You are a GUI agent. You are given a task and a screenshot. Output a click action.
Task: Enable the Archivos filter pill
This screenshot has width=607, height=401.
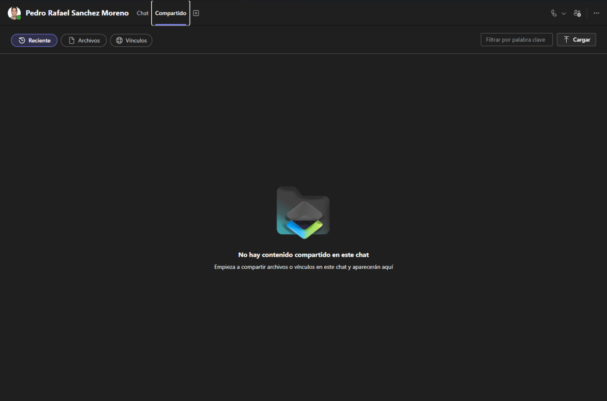coord(84,40)
